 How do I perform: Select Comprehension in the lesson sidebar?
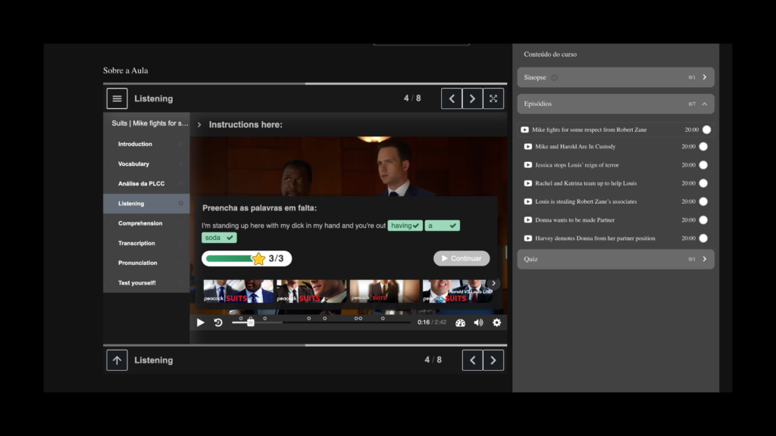(x=140, y=223)
